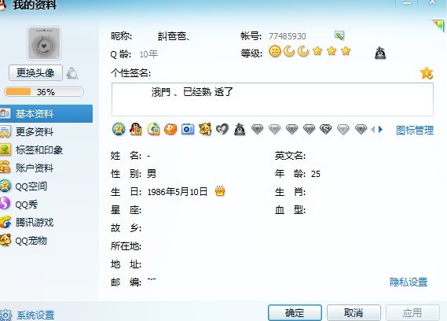Click the QQ pet icon in the icon row
This screenshot has height=321, width=447.
[205, 129]
